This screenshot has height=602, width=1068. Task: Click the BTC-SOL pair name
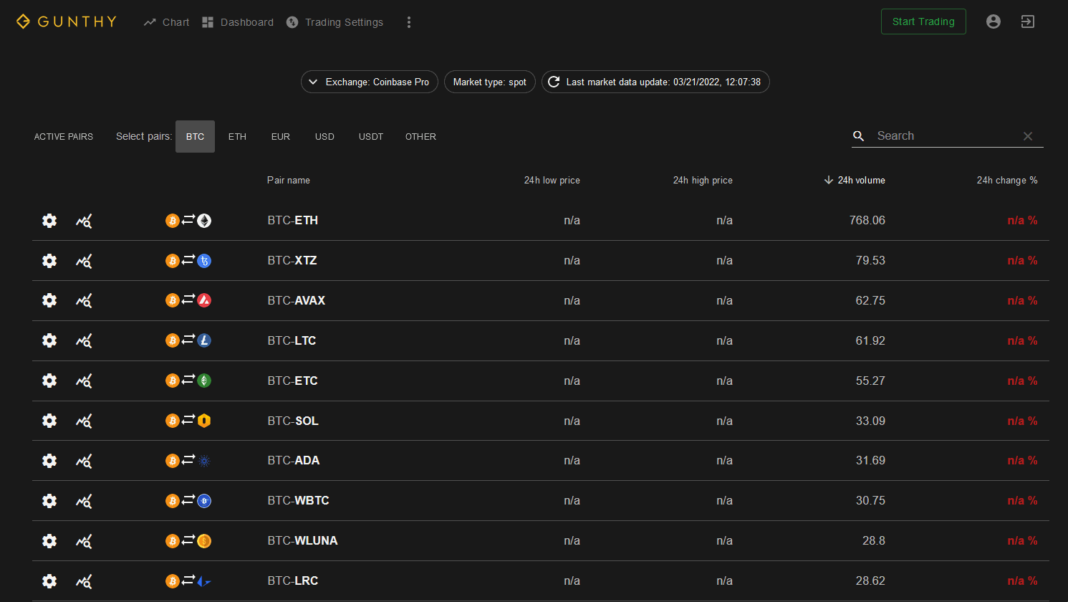click(x=293, y=421)
